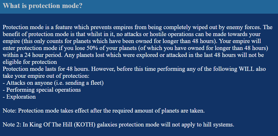The image size is (278, 136).
Task: Click the bullet 'Attacks on anyone'
Action: [x=53, y=83]
